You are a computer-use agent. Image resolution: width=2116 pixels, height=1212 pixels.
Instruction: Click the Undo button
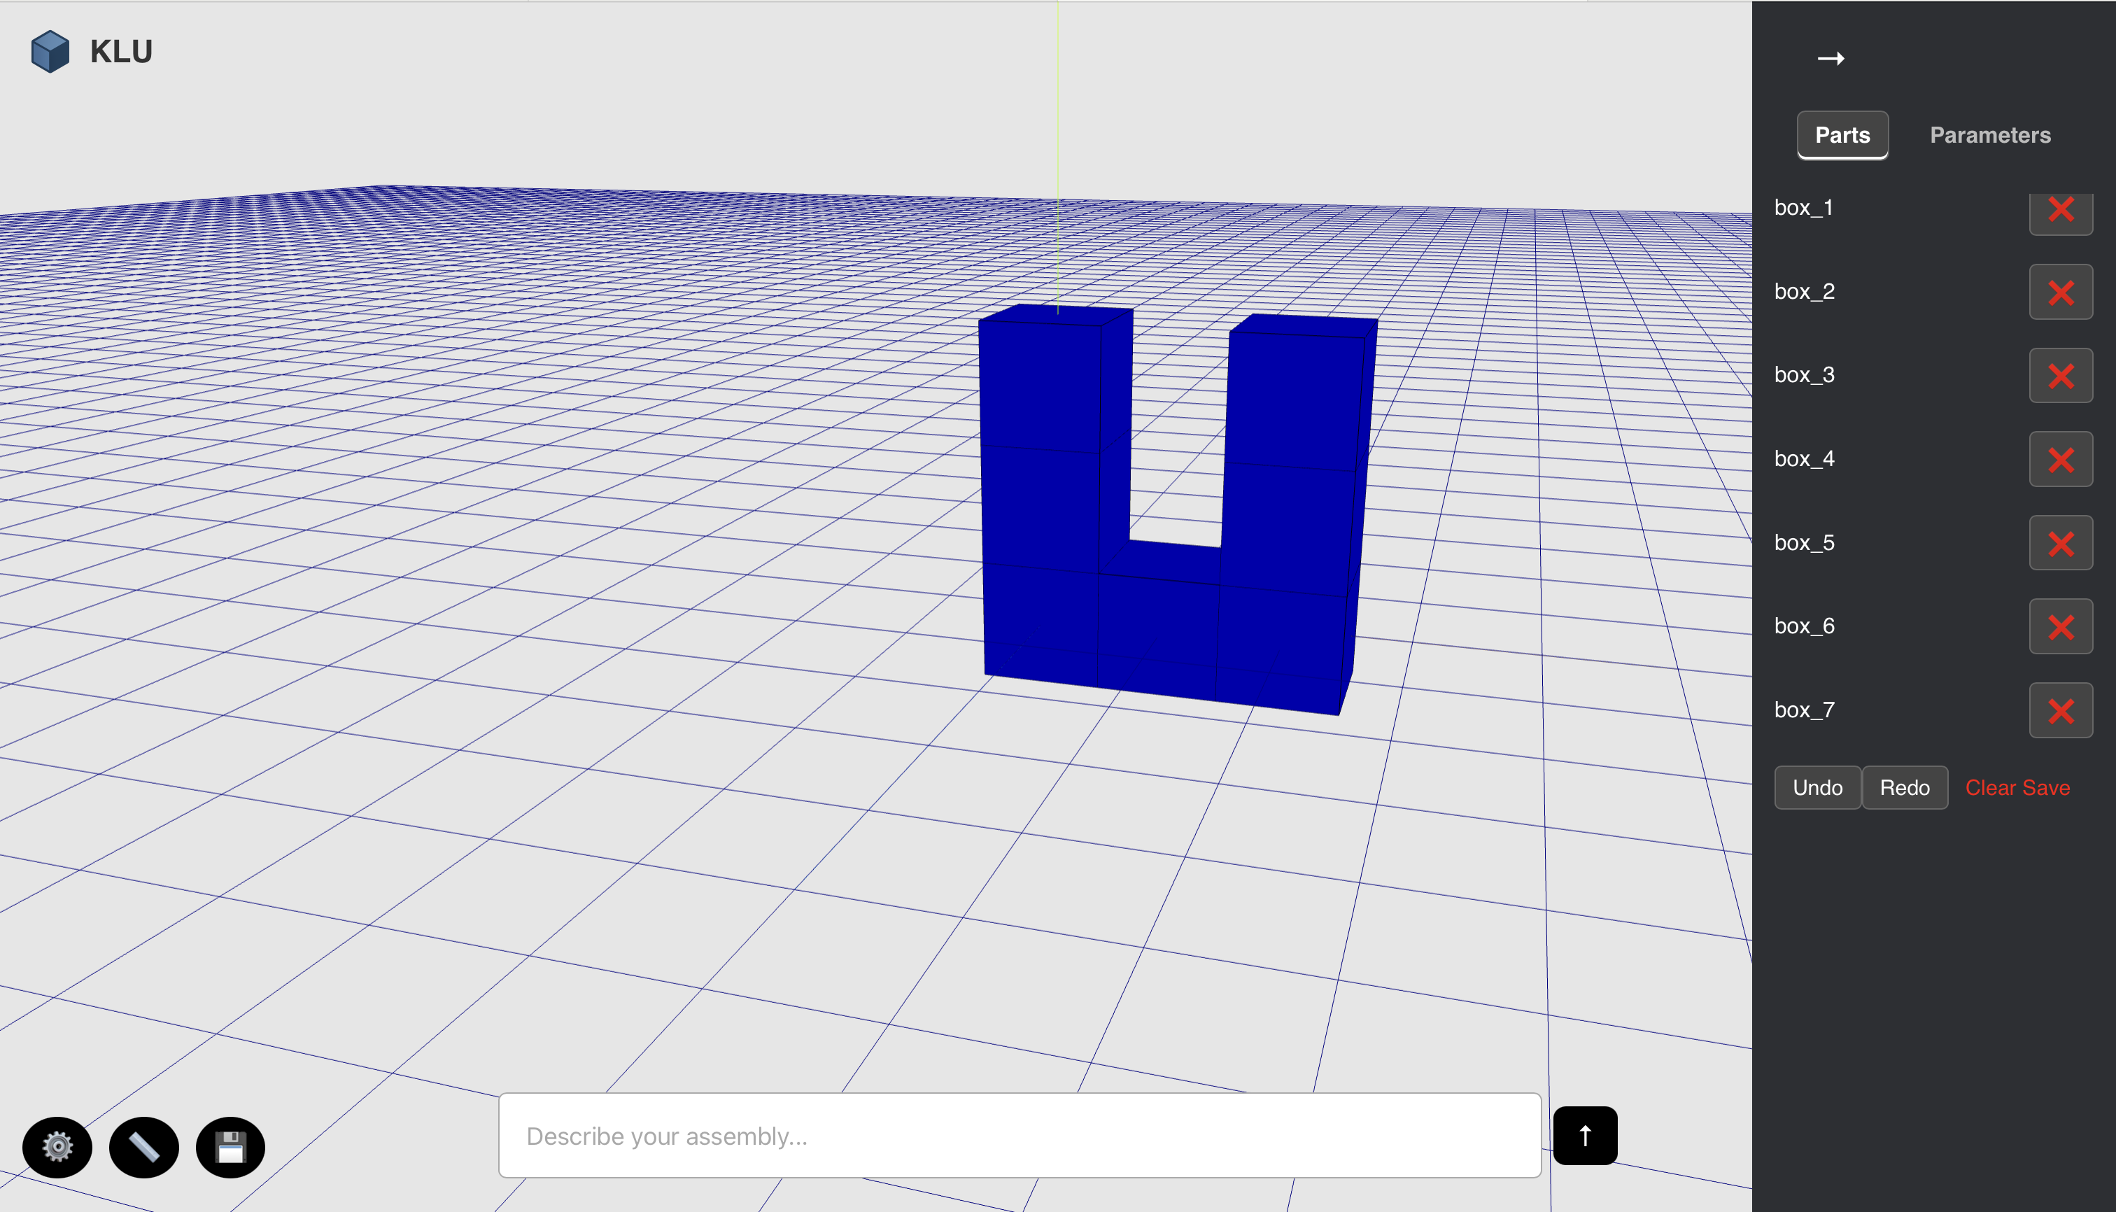[x=1817, y=787]
